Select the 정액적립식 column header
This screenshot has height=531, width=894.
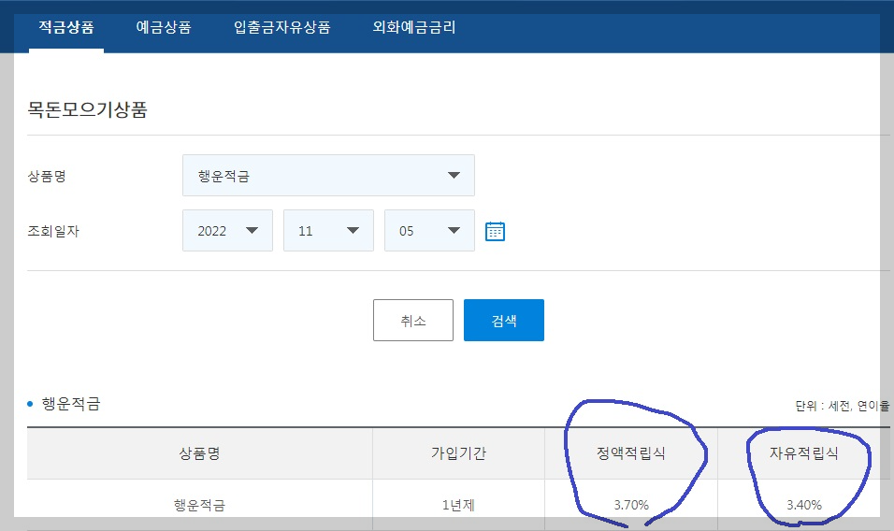[x=631, y=453]
